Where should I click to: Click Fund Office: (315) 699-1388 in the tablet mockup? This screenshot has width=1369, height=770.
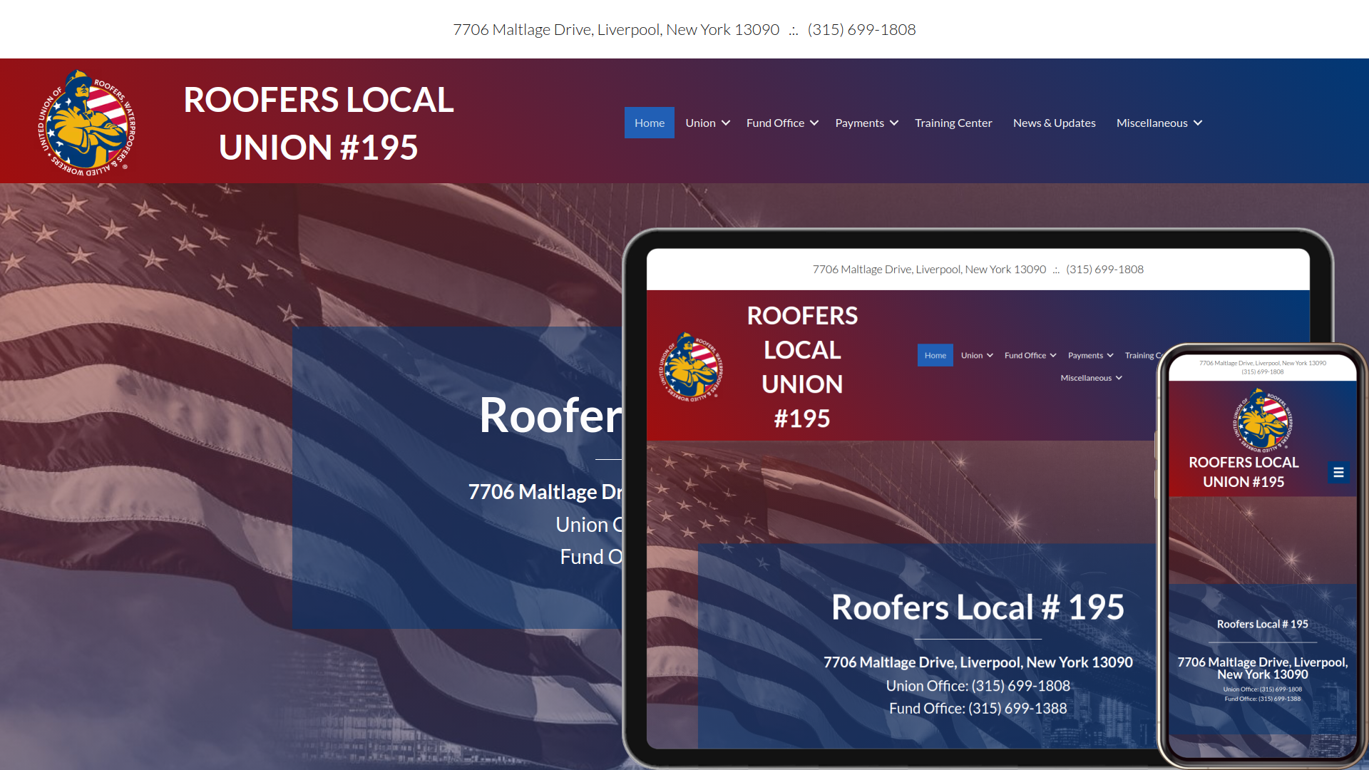pos(978,708)
